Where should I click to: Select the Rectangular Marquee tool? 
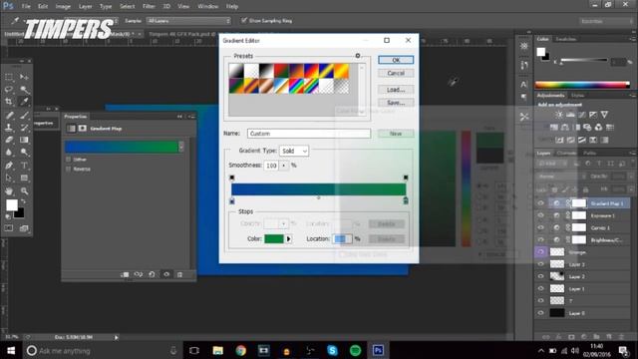9,77
